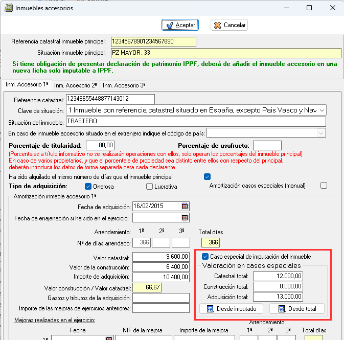This screenshot has height=340, width=344.
Task: Click the Total días field showing 366
Action: 211,242
